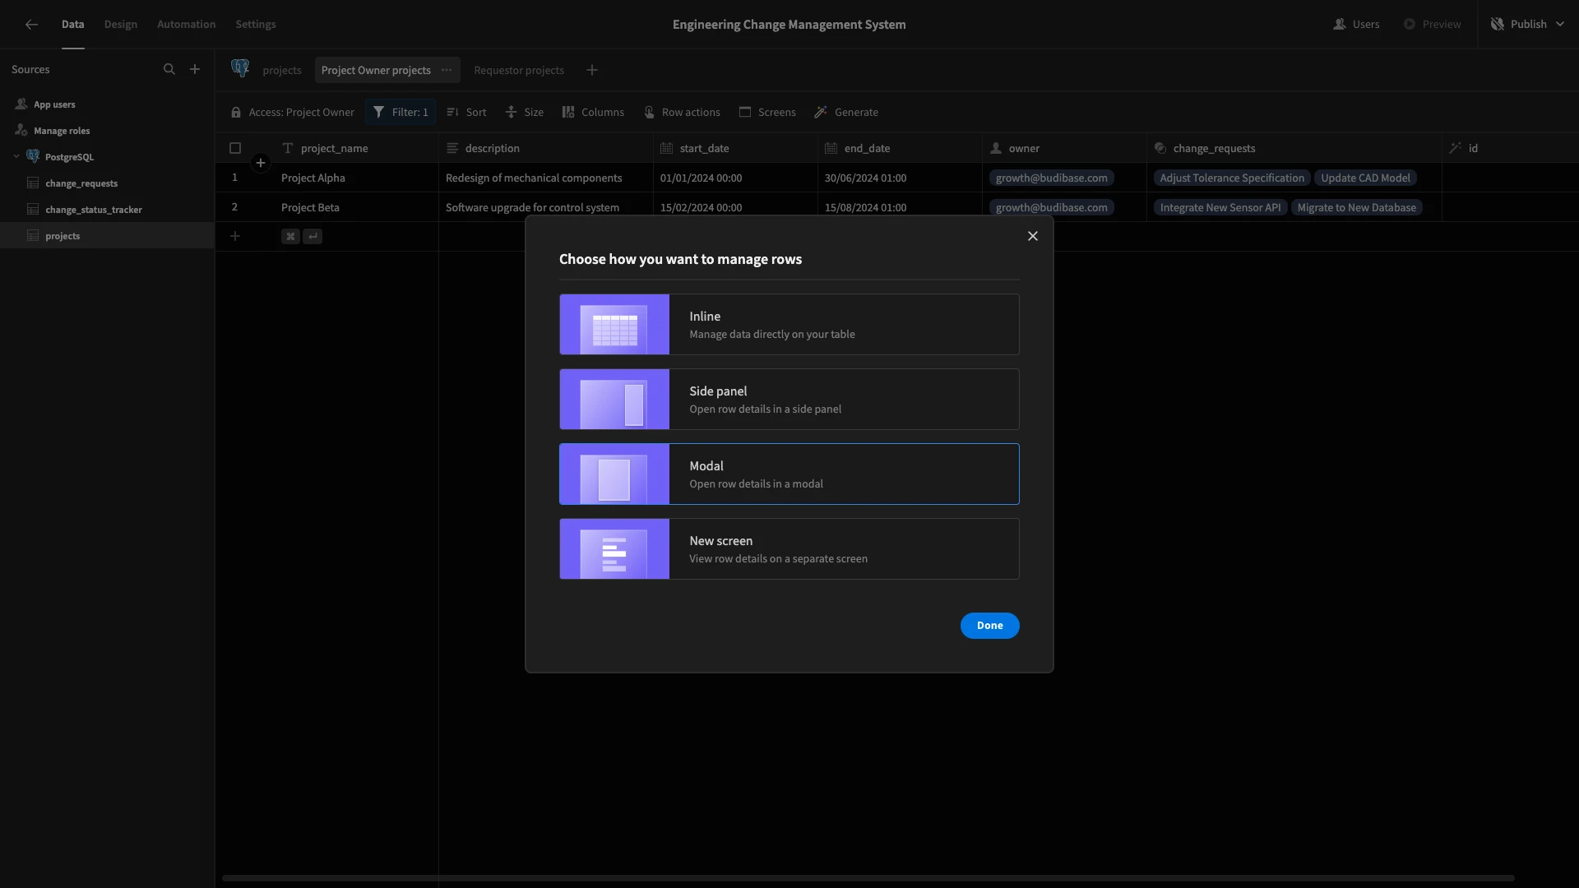Select all rows checkbox in header
1579x888 pixels.
tap(235, 148)
